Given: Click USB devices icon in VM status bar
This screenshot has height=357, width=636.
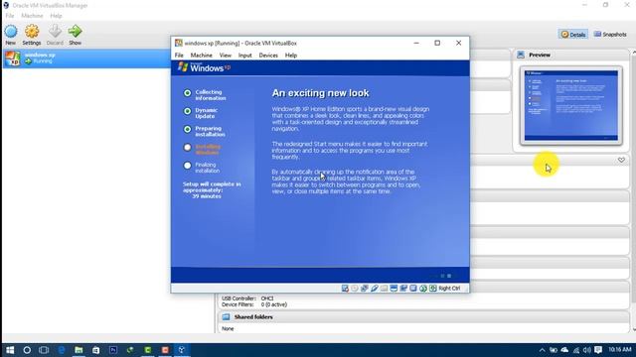Looking at the screenshot, I should [x=374, y=289].
